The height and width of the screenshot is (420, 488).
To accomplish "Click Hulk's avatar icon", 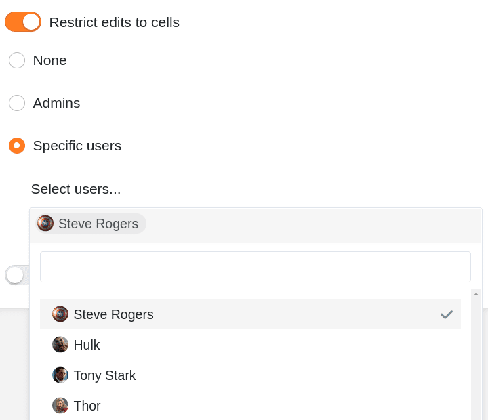I will click(60, 344).
